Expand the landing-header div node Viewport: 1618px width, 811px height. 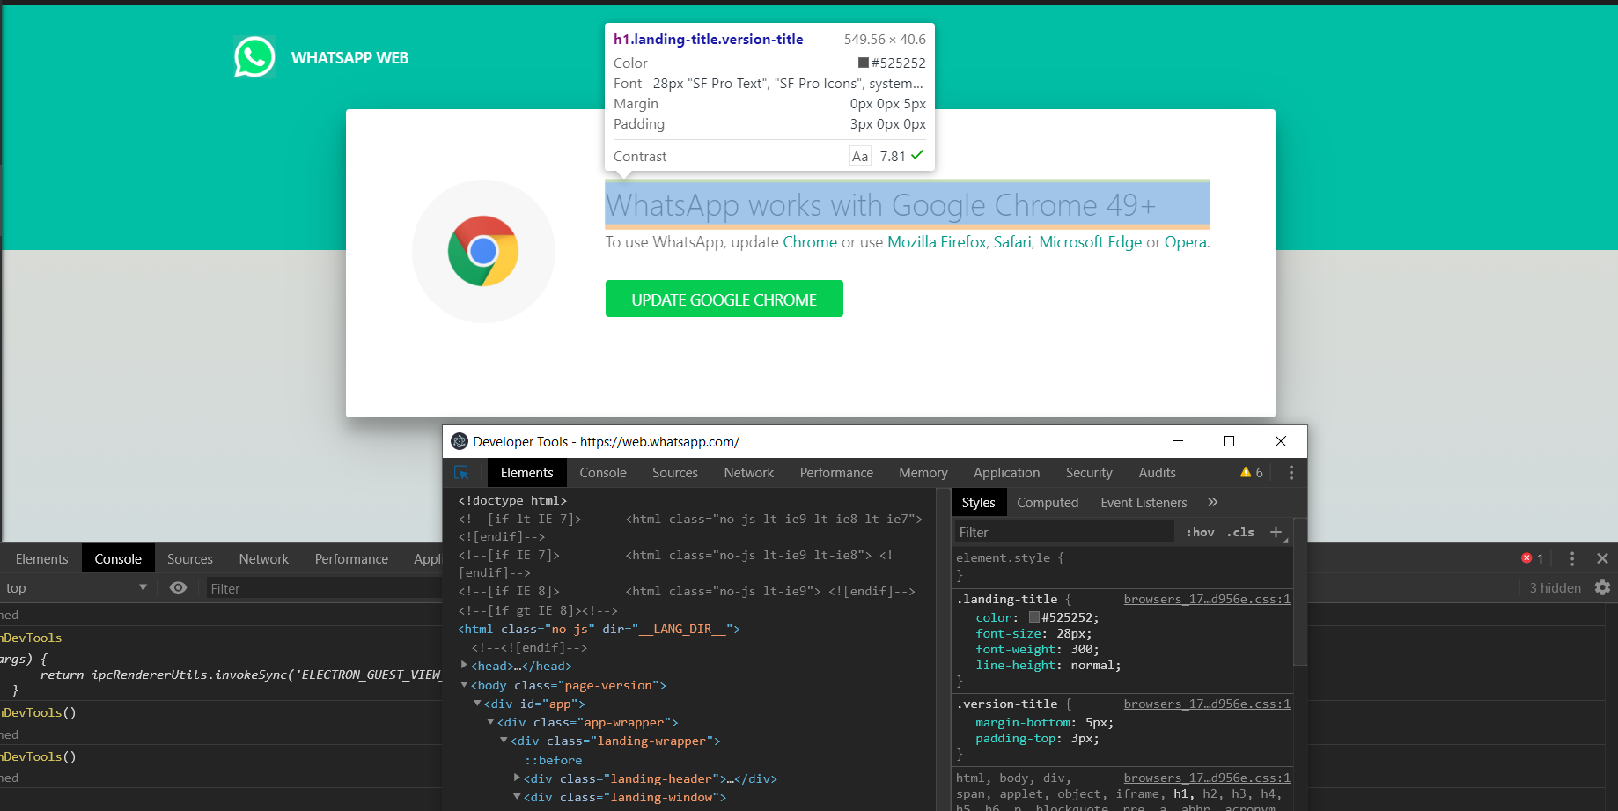[x=517, y=778]
